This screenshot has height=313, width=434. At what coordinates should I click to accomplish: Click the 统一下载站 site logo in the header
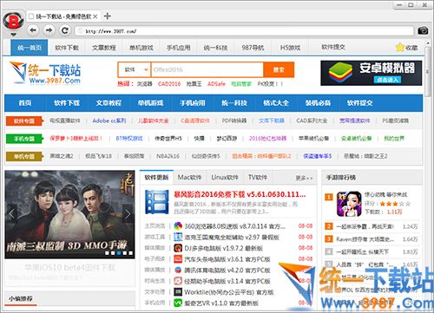click(45, 72)
